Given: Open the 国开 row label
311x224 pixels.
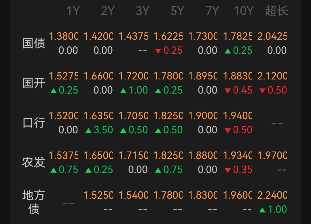Looking at the screenshot, I should click(34, 83).
